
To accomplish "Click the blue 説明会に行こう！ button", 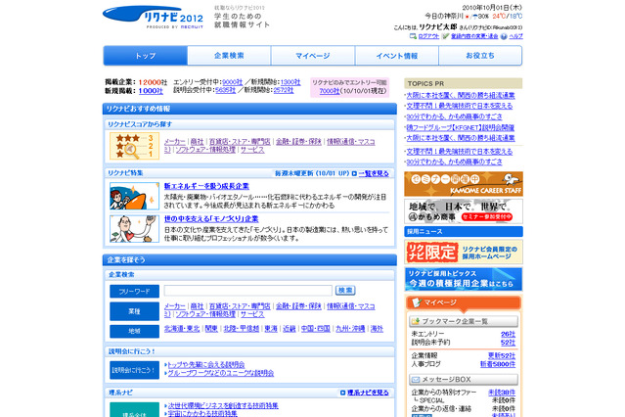I will coord(134,370).
